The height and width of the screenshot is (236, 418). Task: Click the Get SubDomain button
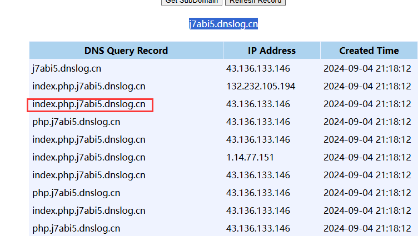pos(191,2)
